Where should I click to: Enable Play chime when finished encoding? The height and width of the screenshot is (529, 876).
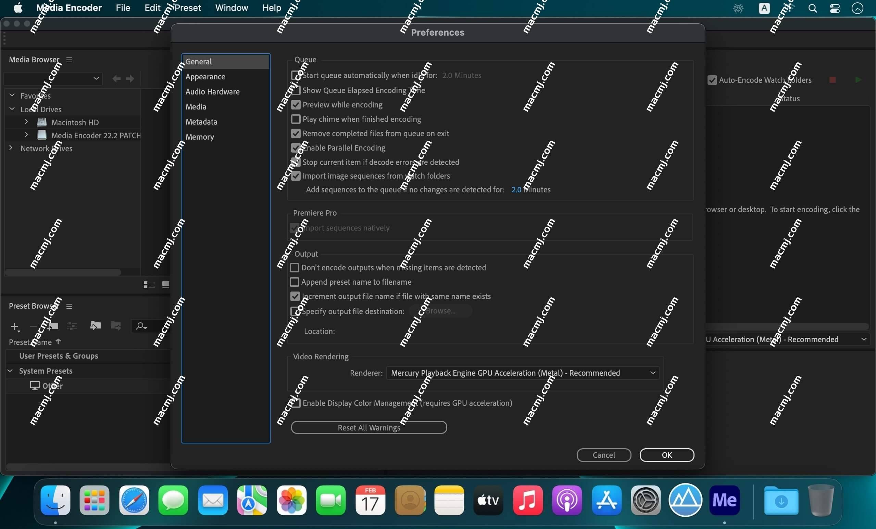click(295, 119)
